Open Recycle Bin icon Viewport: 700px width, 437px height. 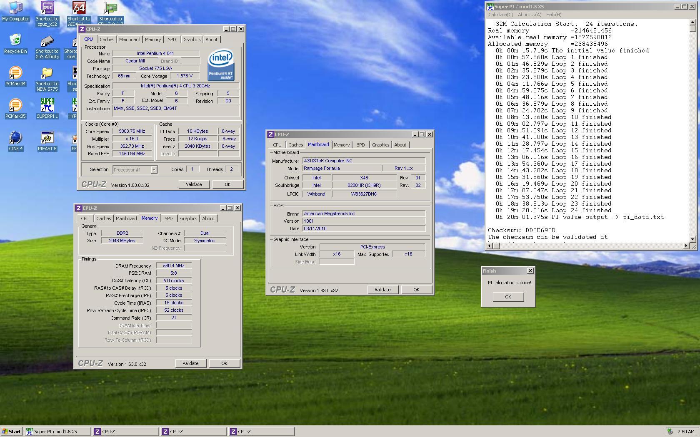pos(15,44)
